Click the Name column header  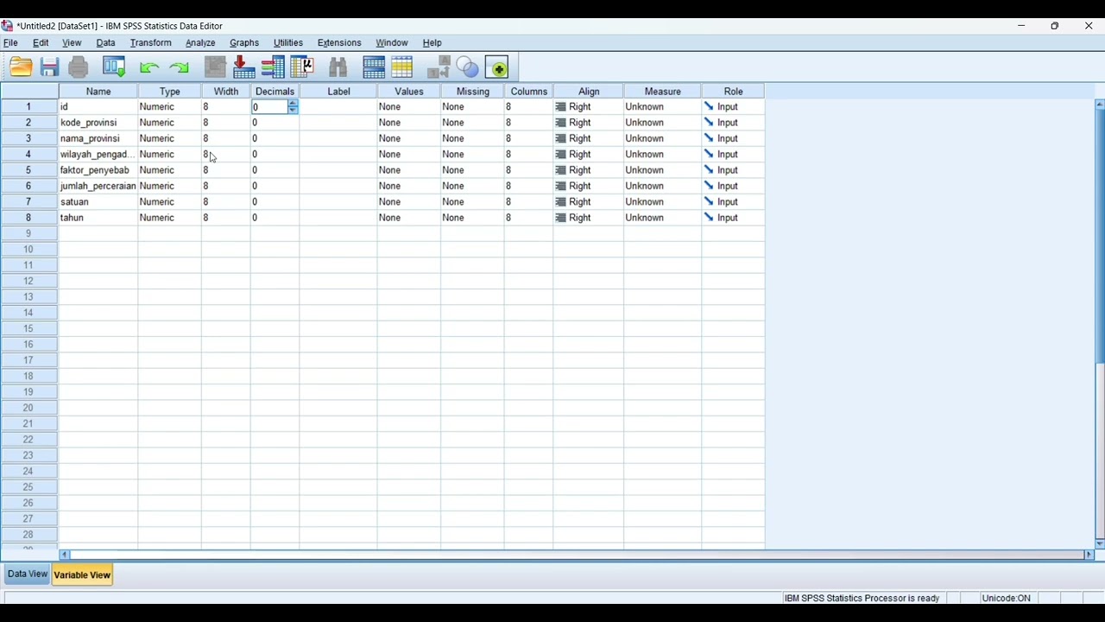pos(98,92)
